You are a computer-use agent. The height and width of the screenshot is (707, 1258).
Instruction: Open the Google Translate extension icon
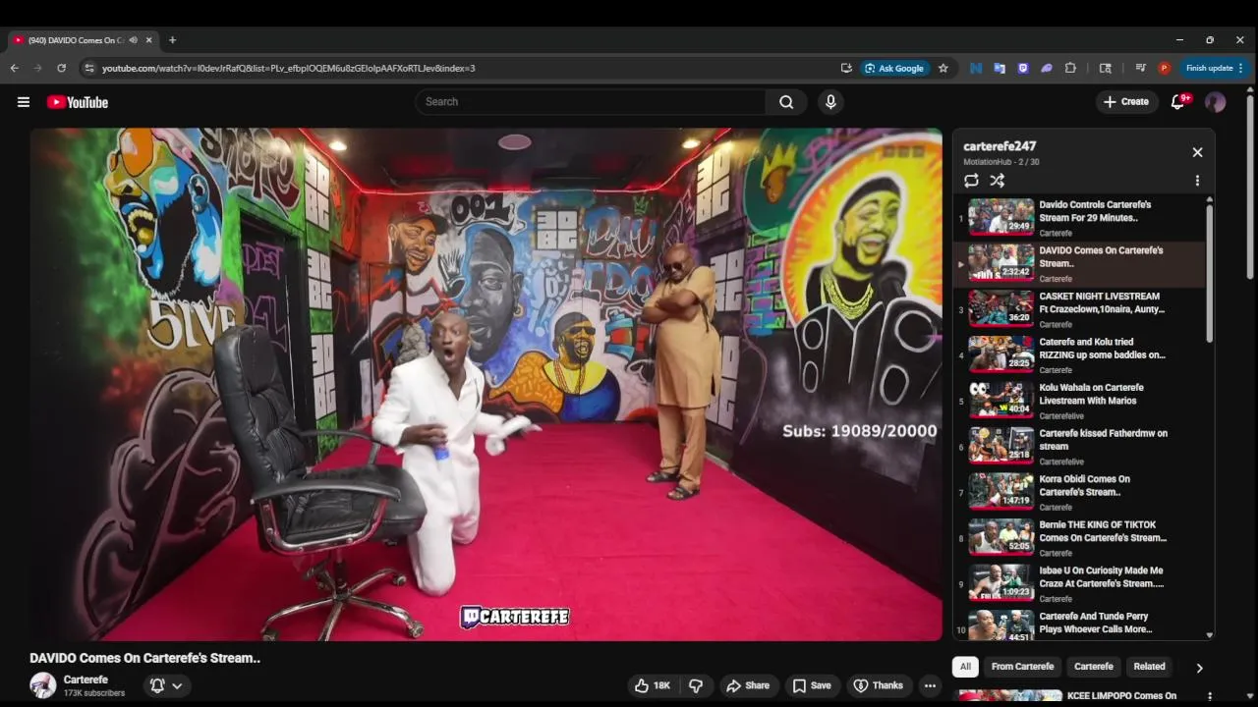[x=1000, y=68]
